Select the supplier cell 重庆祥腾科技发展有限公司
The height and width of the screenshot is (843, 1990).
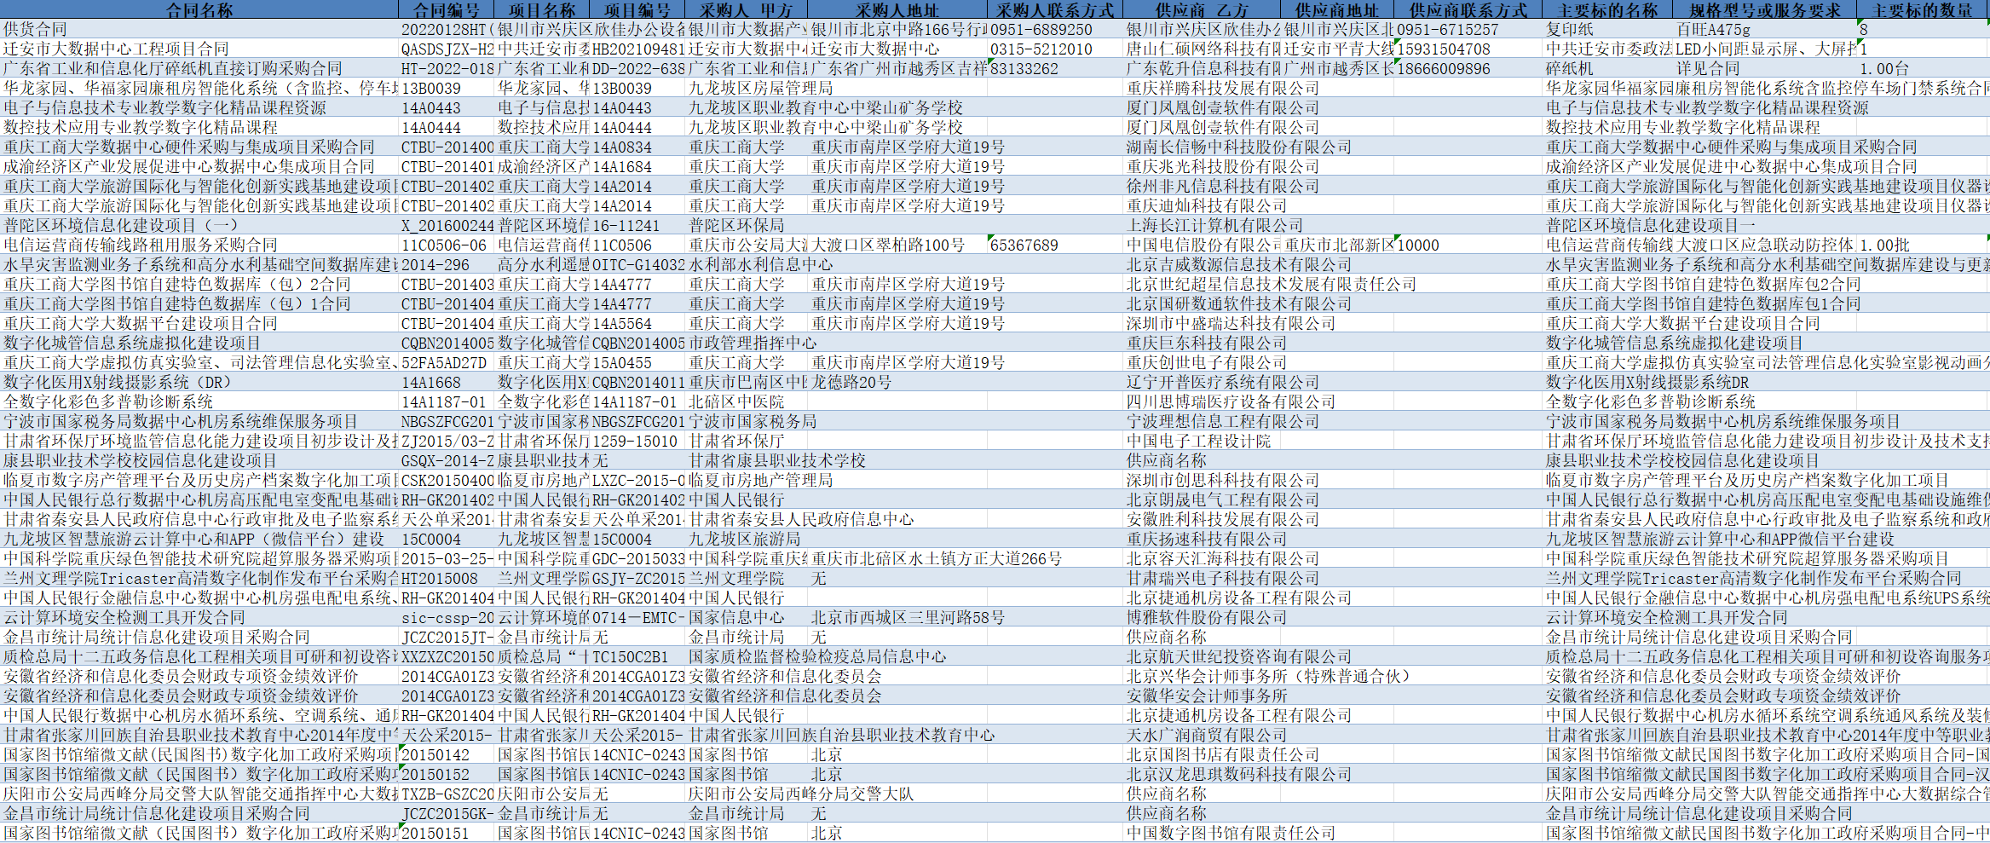(1223, 89)
